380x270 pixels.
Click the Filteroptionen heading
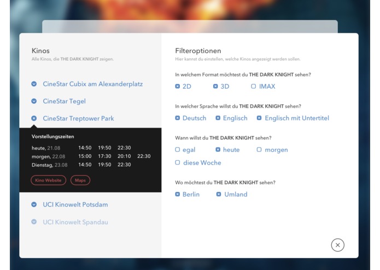tap(198, 51)
